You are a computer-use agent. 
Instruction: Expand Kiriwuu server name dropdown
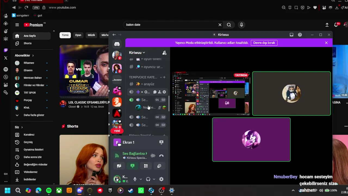137,53
